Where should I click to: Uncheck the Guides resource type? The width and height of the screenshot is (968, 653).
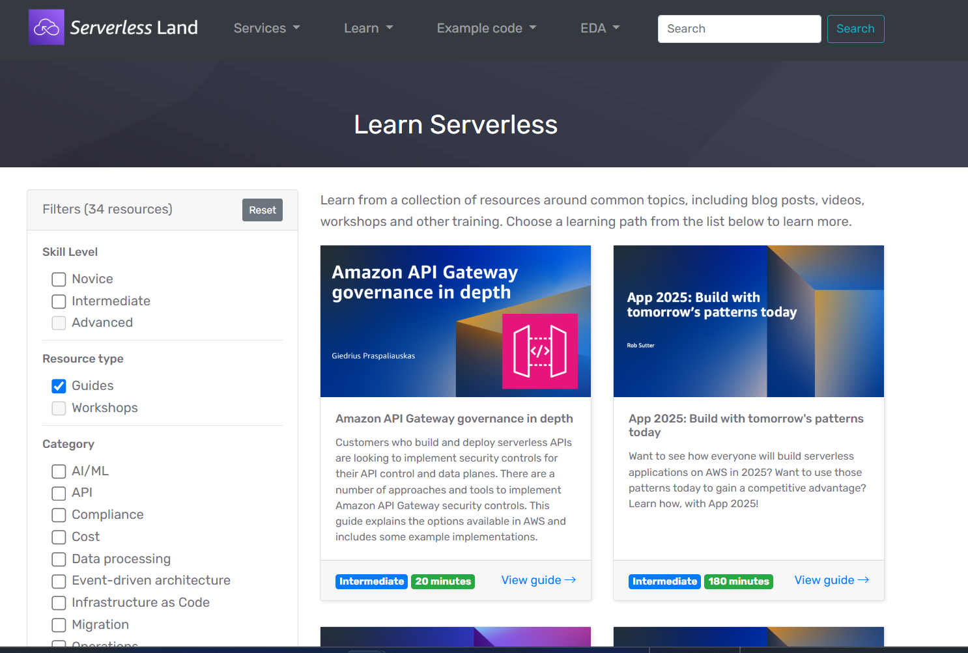click(59, 386)
